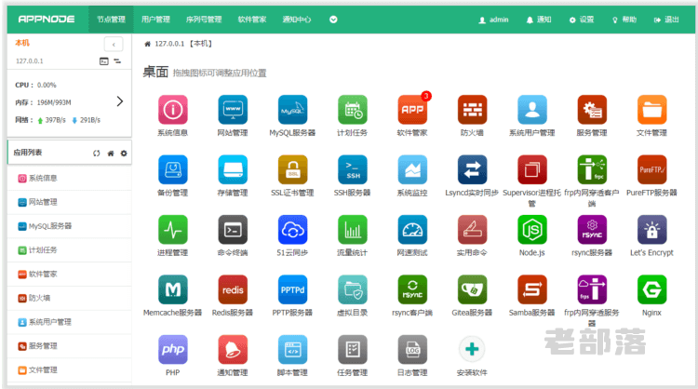The width and height of the screenshot is (698, 389).
Task: Select the 节点管理 top menu tab
Action: (x=111, y=20)
